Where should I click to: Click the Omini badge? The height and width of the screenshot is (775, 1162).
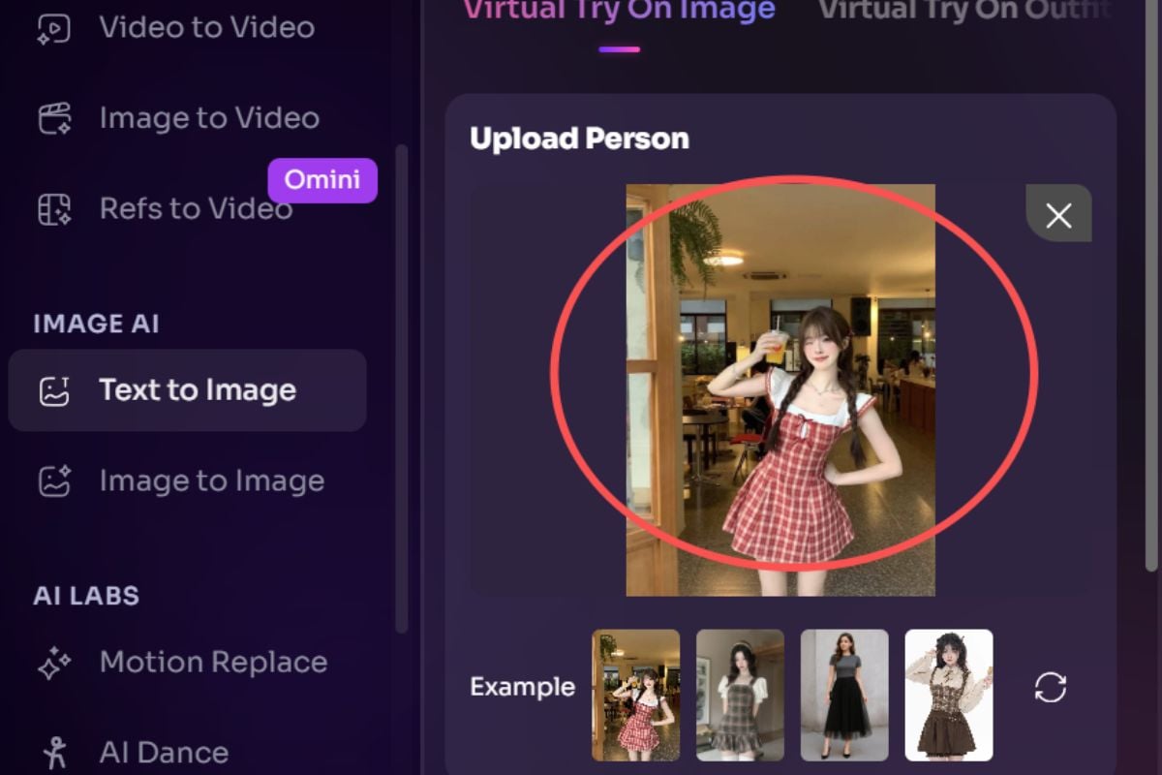[322, 180]
